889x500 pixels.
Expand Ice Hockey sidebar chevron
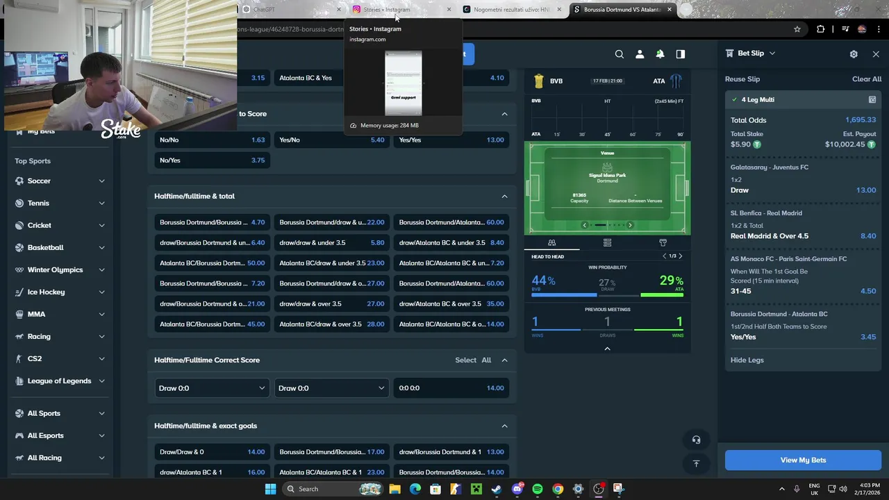101,292
